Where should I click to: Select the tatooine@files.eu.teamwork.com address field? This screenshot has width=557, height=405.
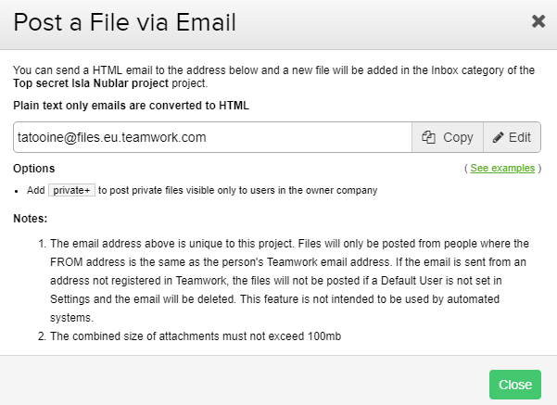(212, 137)
